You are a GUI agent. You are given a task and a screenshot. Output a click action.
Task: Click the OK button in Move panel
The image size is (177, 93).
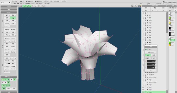click(151, 70)
